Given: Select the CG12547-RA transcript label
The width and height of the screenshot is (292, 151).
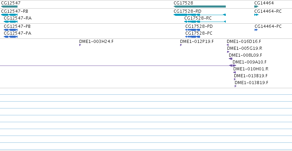Looking at the screenshot, I should tap(18, 18).
